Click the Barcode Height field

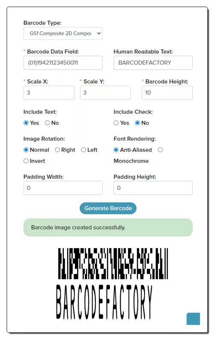(x=167, y=93)
